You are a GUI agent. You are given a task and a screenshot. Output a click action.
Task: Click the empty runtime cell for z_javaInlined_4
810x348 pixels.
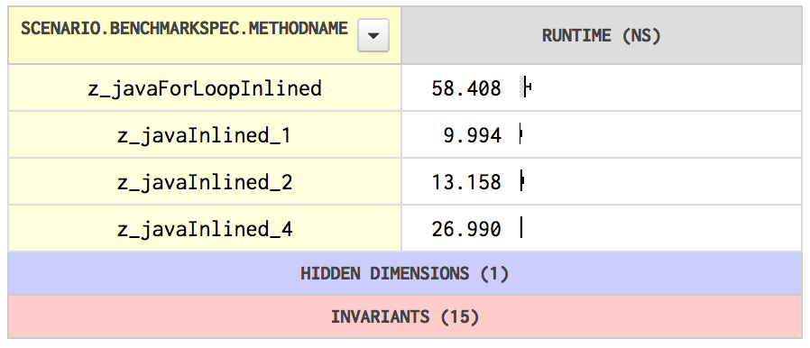coord(664,228)
